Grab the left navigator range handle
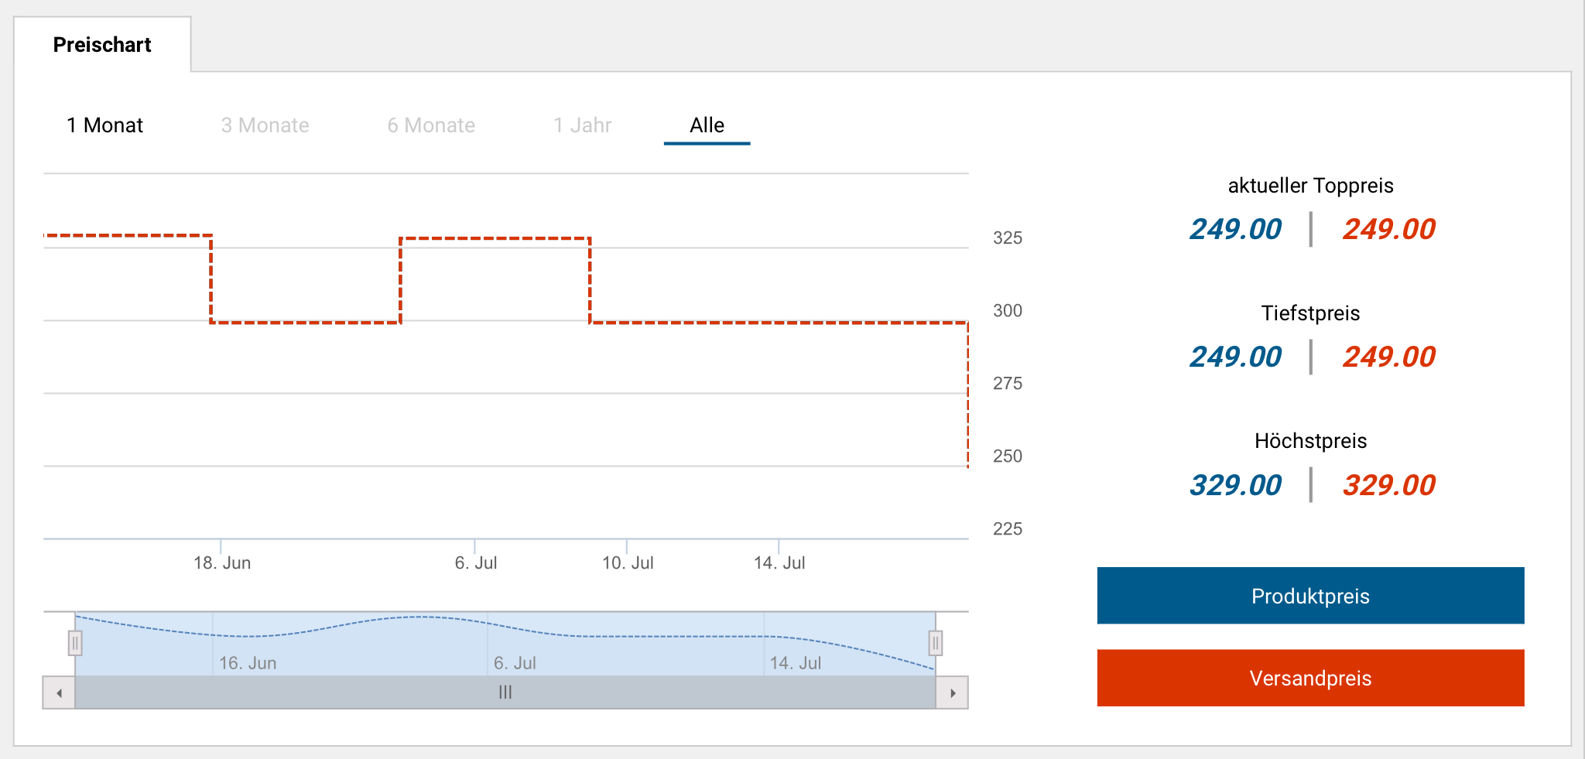This screenshot has width=1585, height=759. pos(75,643)
